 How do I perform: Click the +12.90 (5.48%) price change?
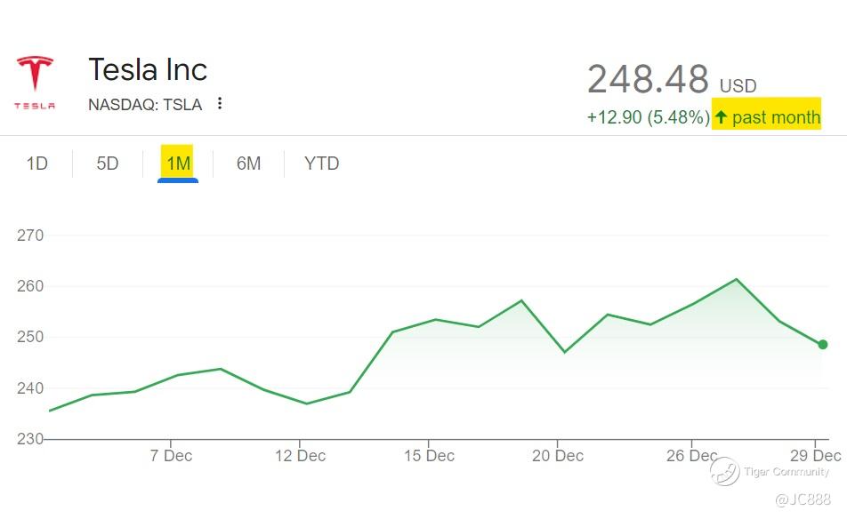click(x=648, y=117)
